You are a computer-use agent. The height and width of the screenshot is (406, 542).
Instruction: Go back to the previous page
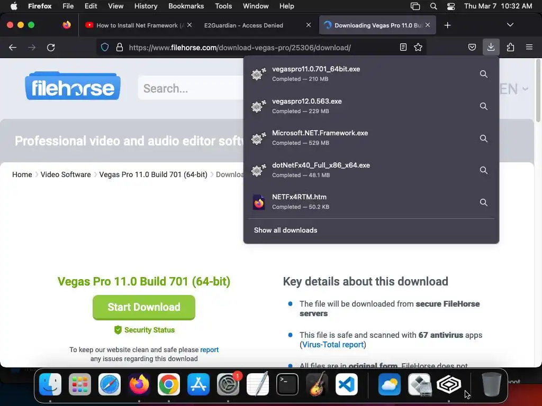[13, 47]
